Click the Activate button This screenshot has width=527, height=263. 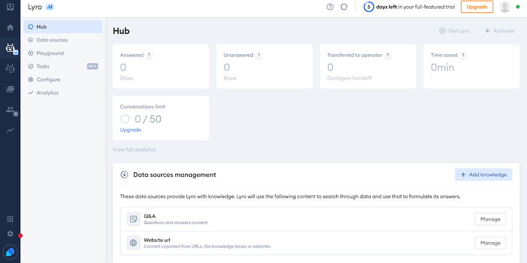(x=500, y=31)
